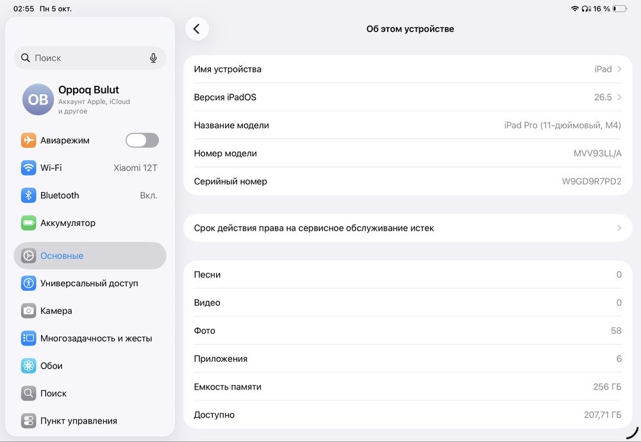641x442 pixels.
Task: Expand the Версия iPadOS chevron
Action: (x=619, y=97)
